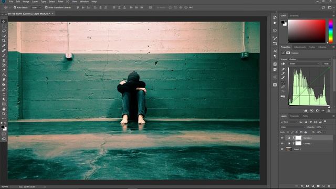Select the Brush tool
The height and width of the screenshot is (189, 336).
4,55
